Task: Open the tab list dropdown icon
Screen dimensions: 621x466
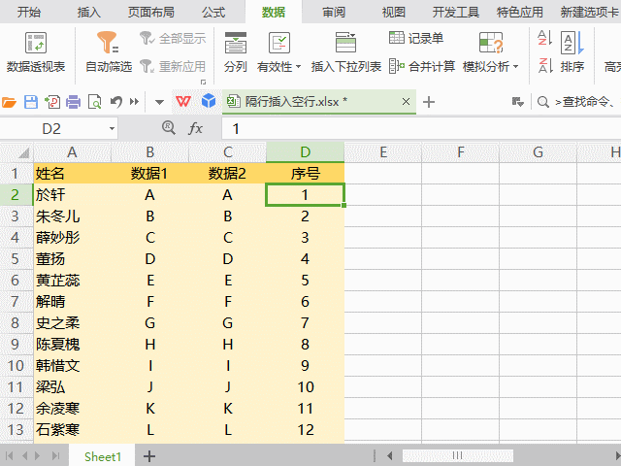Action: pos(517,102)
